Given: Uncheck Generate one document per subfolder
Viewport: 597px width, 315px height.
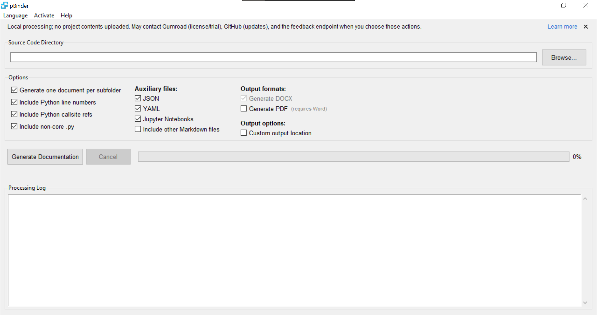Looking at the screenshot, I should pyautogui.click(x=14, y=90).
